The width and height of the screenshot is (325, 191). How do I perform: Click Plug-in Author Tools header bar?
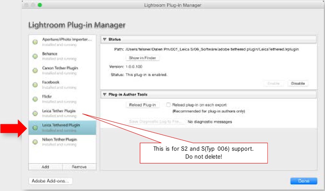coord(208,94)
